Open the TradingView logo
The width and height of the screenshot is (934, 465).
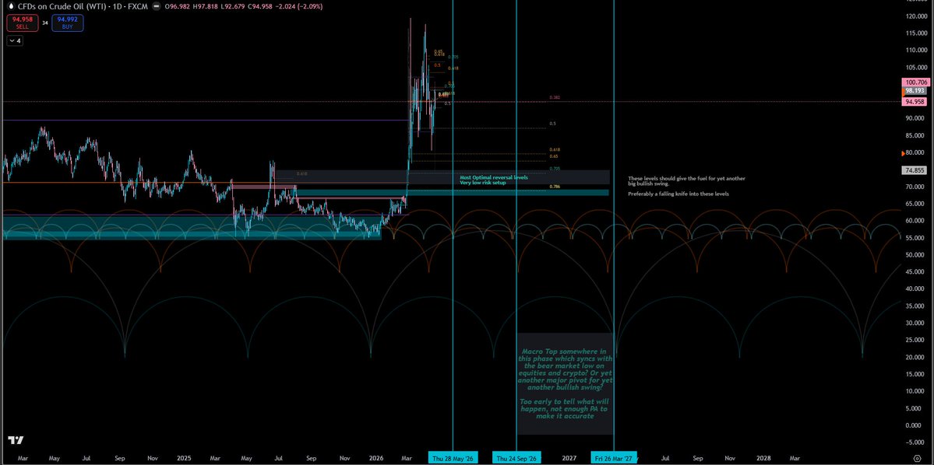tap(16, 441)
